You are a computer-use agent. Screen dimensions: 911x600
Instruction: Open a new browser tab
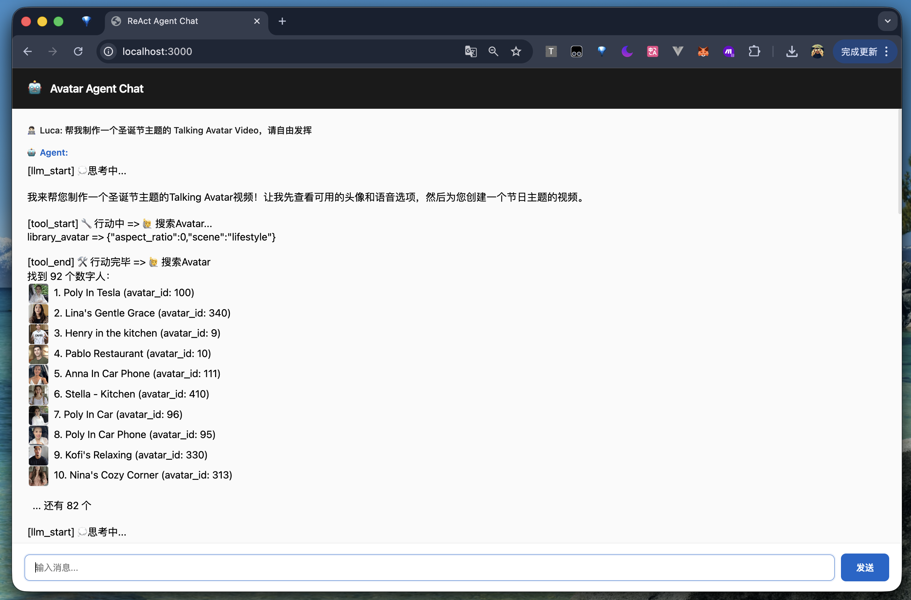tap(282, 21)
